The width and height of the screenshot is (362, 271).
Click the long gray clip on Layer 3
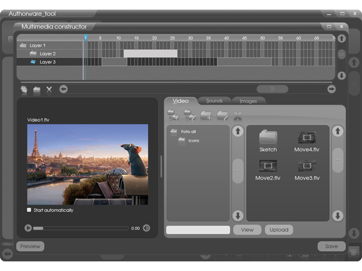(244, 62)
